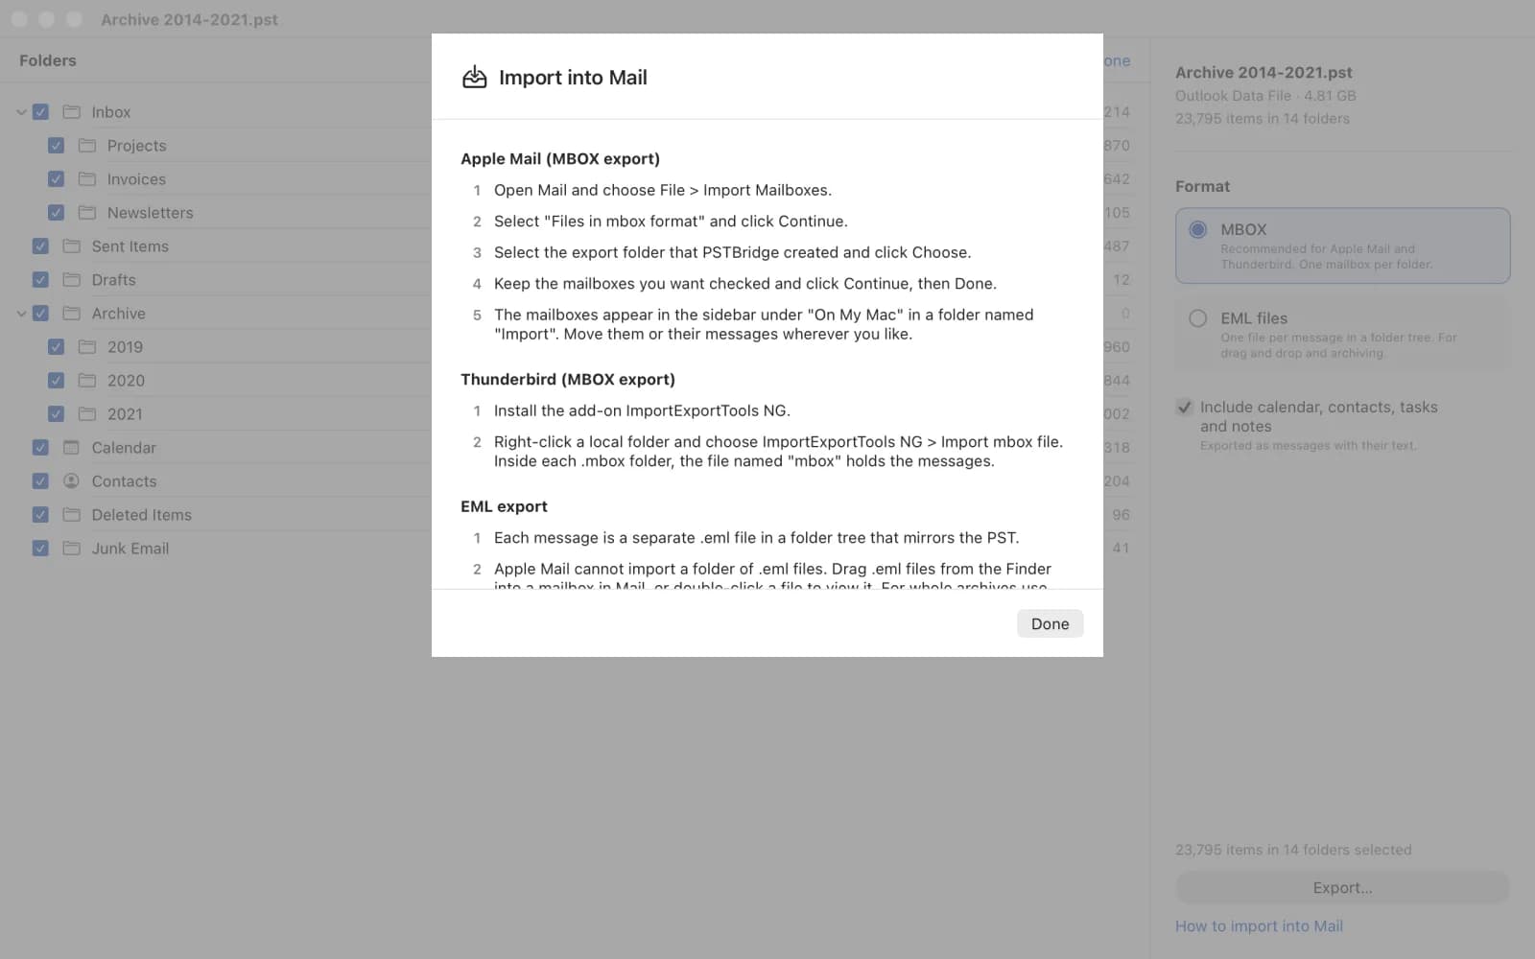Image resolution: width=1535 pixels, height=959 pixels.
Task: Click the Calendar row checkbox
Action: pos(40,447)
